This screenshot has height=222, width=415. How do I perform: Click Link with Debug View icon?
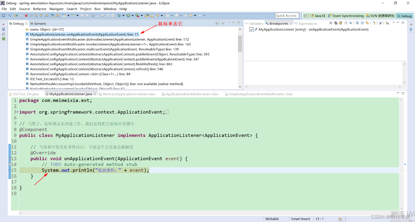(367, 23)
